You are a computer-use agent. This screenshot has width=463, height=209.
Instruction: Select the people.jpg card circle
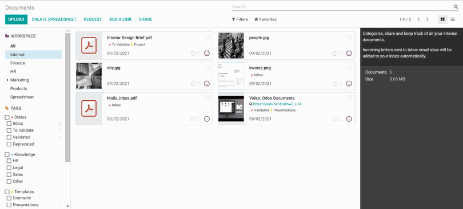pos(350,37)
